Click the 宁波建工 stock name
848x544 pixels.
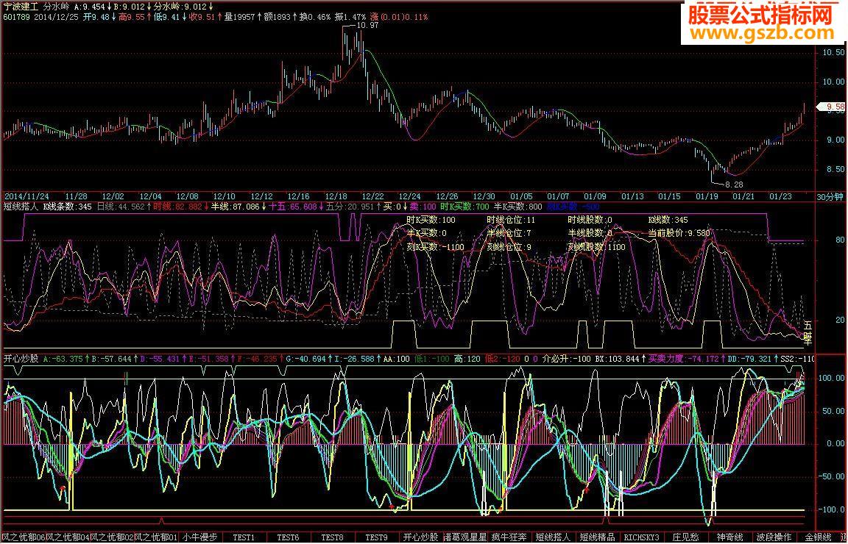[20, 4]
